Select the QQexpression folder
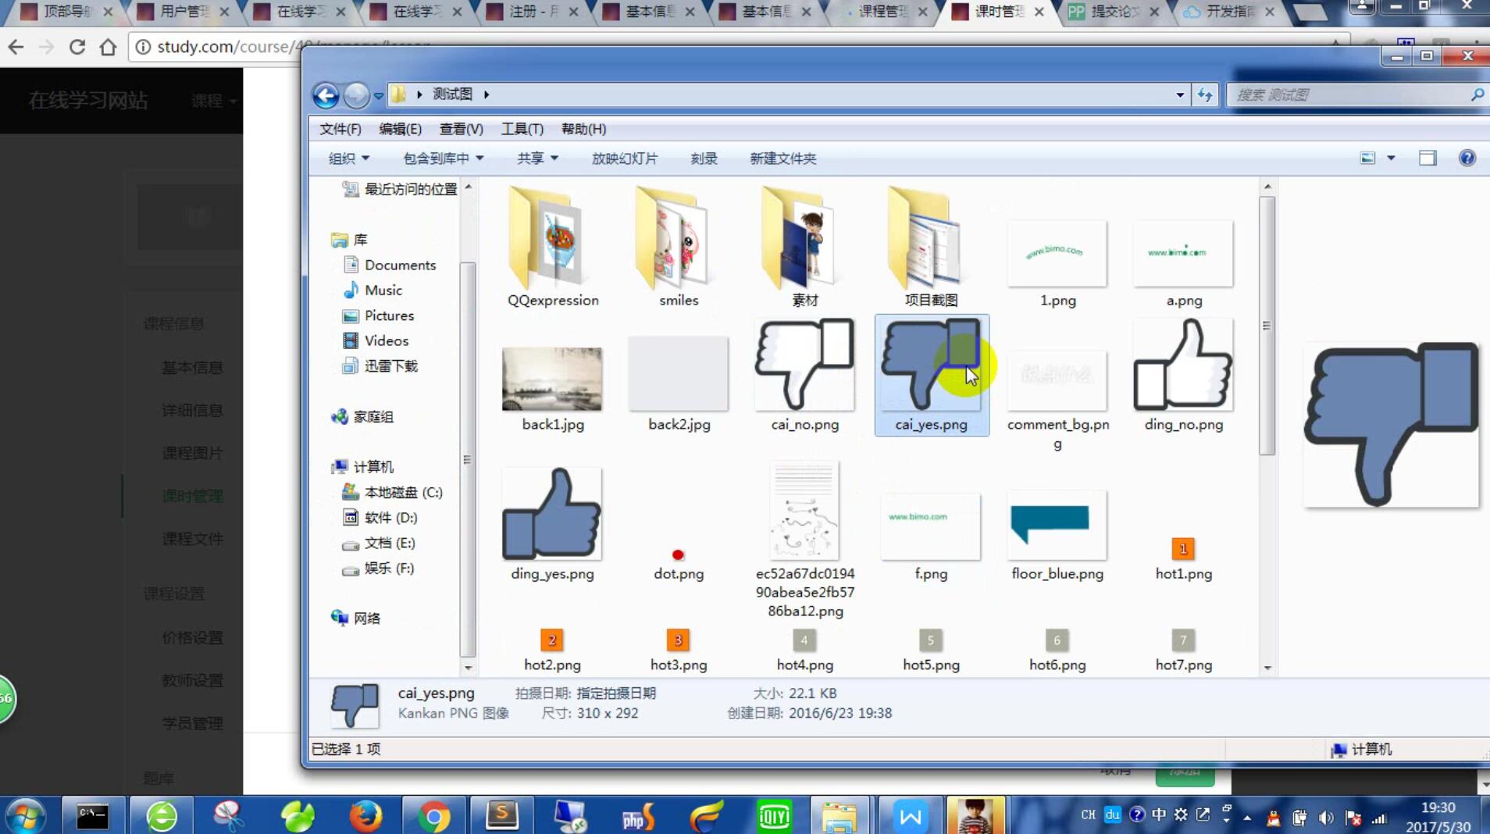 pos(552,247)
